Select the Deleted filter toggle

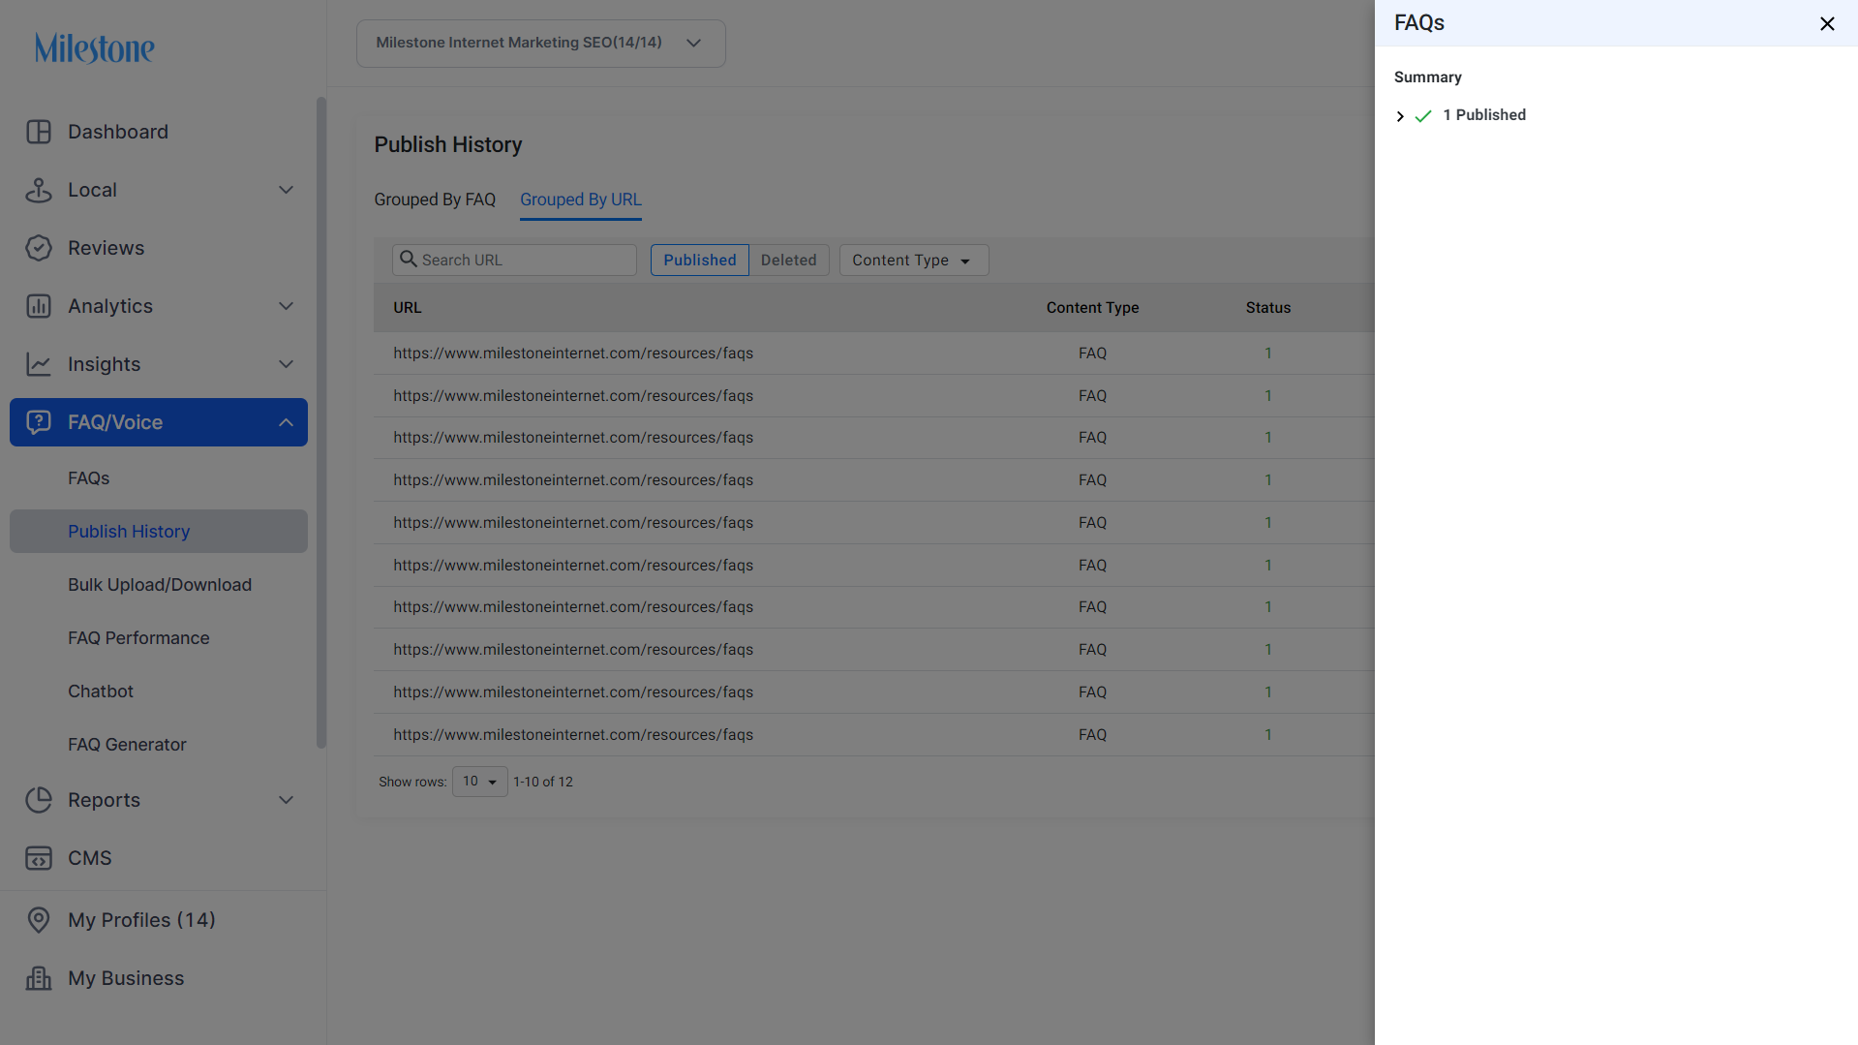coord(789,260)
